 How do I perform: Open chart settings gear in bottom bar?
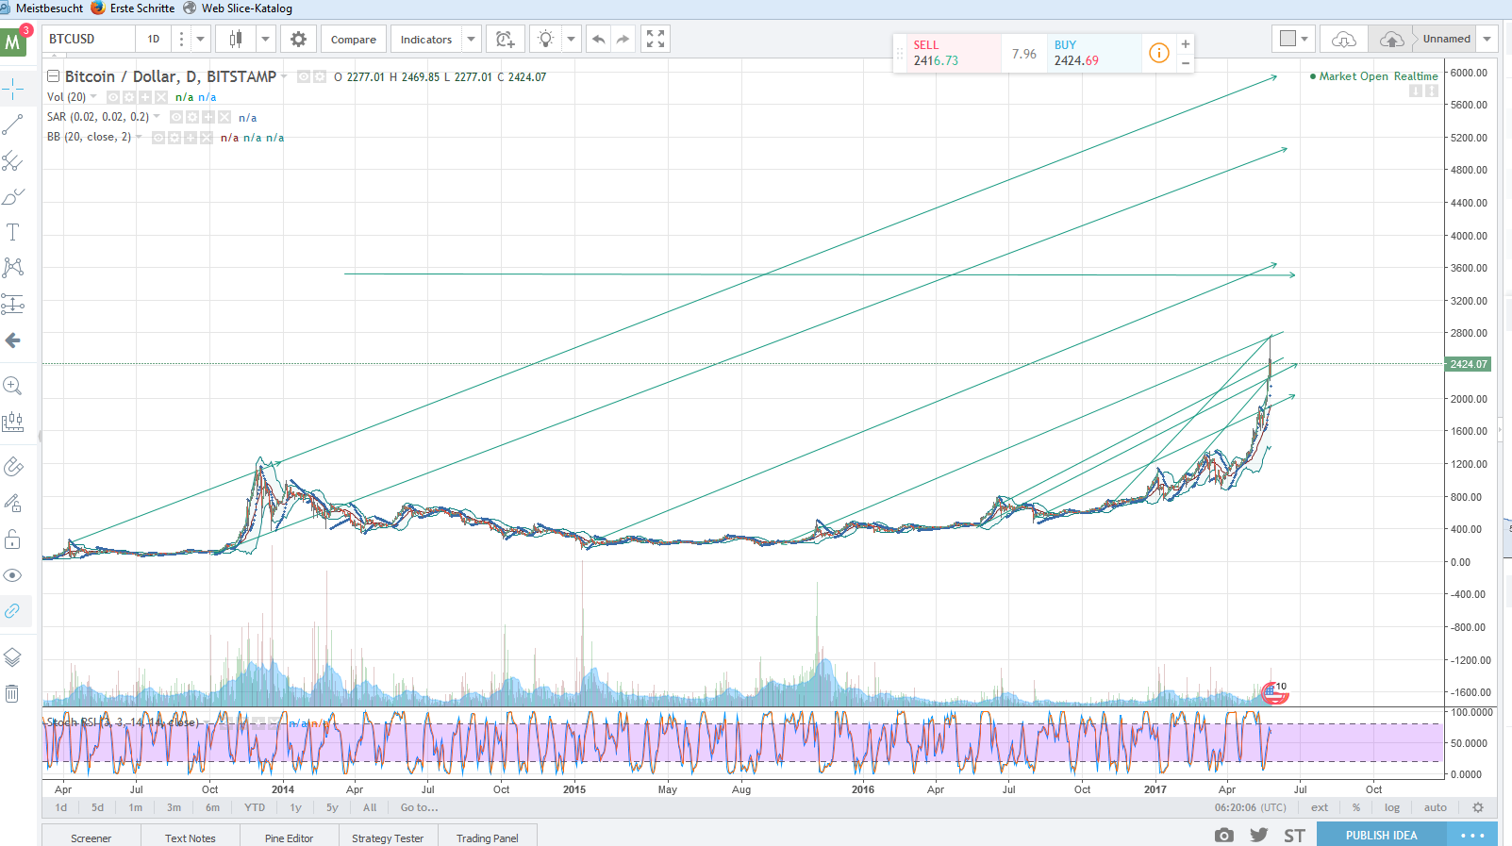tap(1478, 807)
